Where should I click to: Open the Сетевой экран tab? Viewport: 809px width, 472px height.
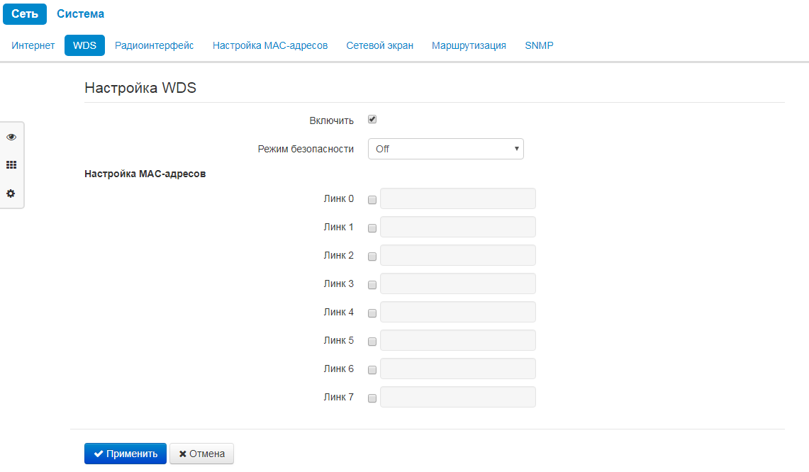(x=379, y=45)
